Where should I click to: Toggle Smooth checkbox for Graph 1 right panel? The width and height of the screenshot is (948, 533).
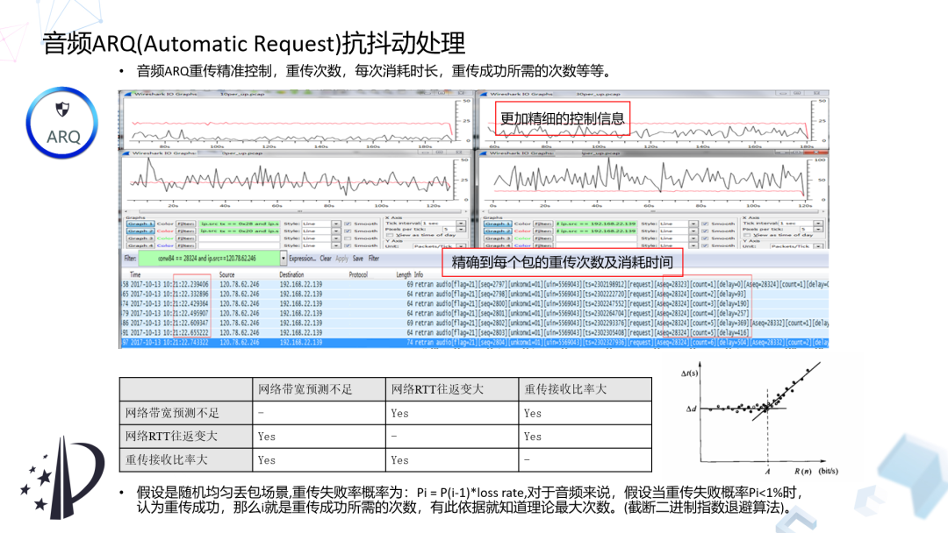703,224
